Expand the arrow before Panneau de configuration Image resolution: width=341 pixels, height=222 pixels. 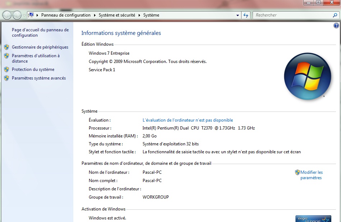pos(37,15)
